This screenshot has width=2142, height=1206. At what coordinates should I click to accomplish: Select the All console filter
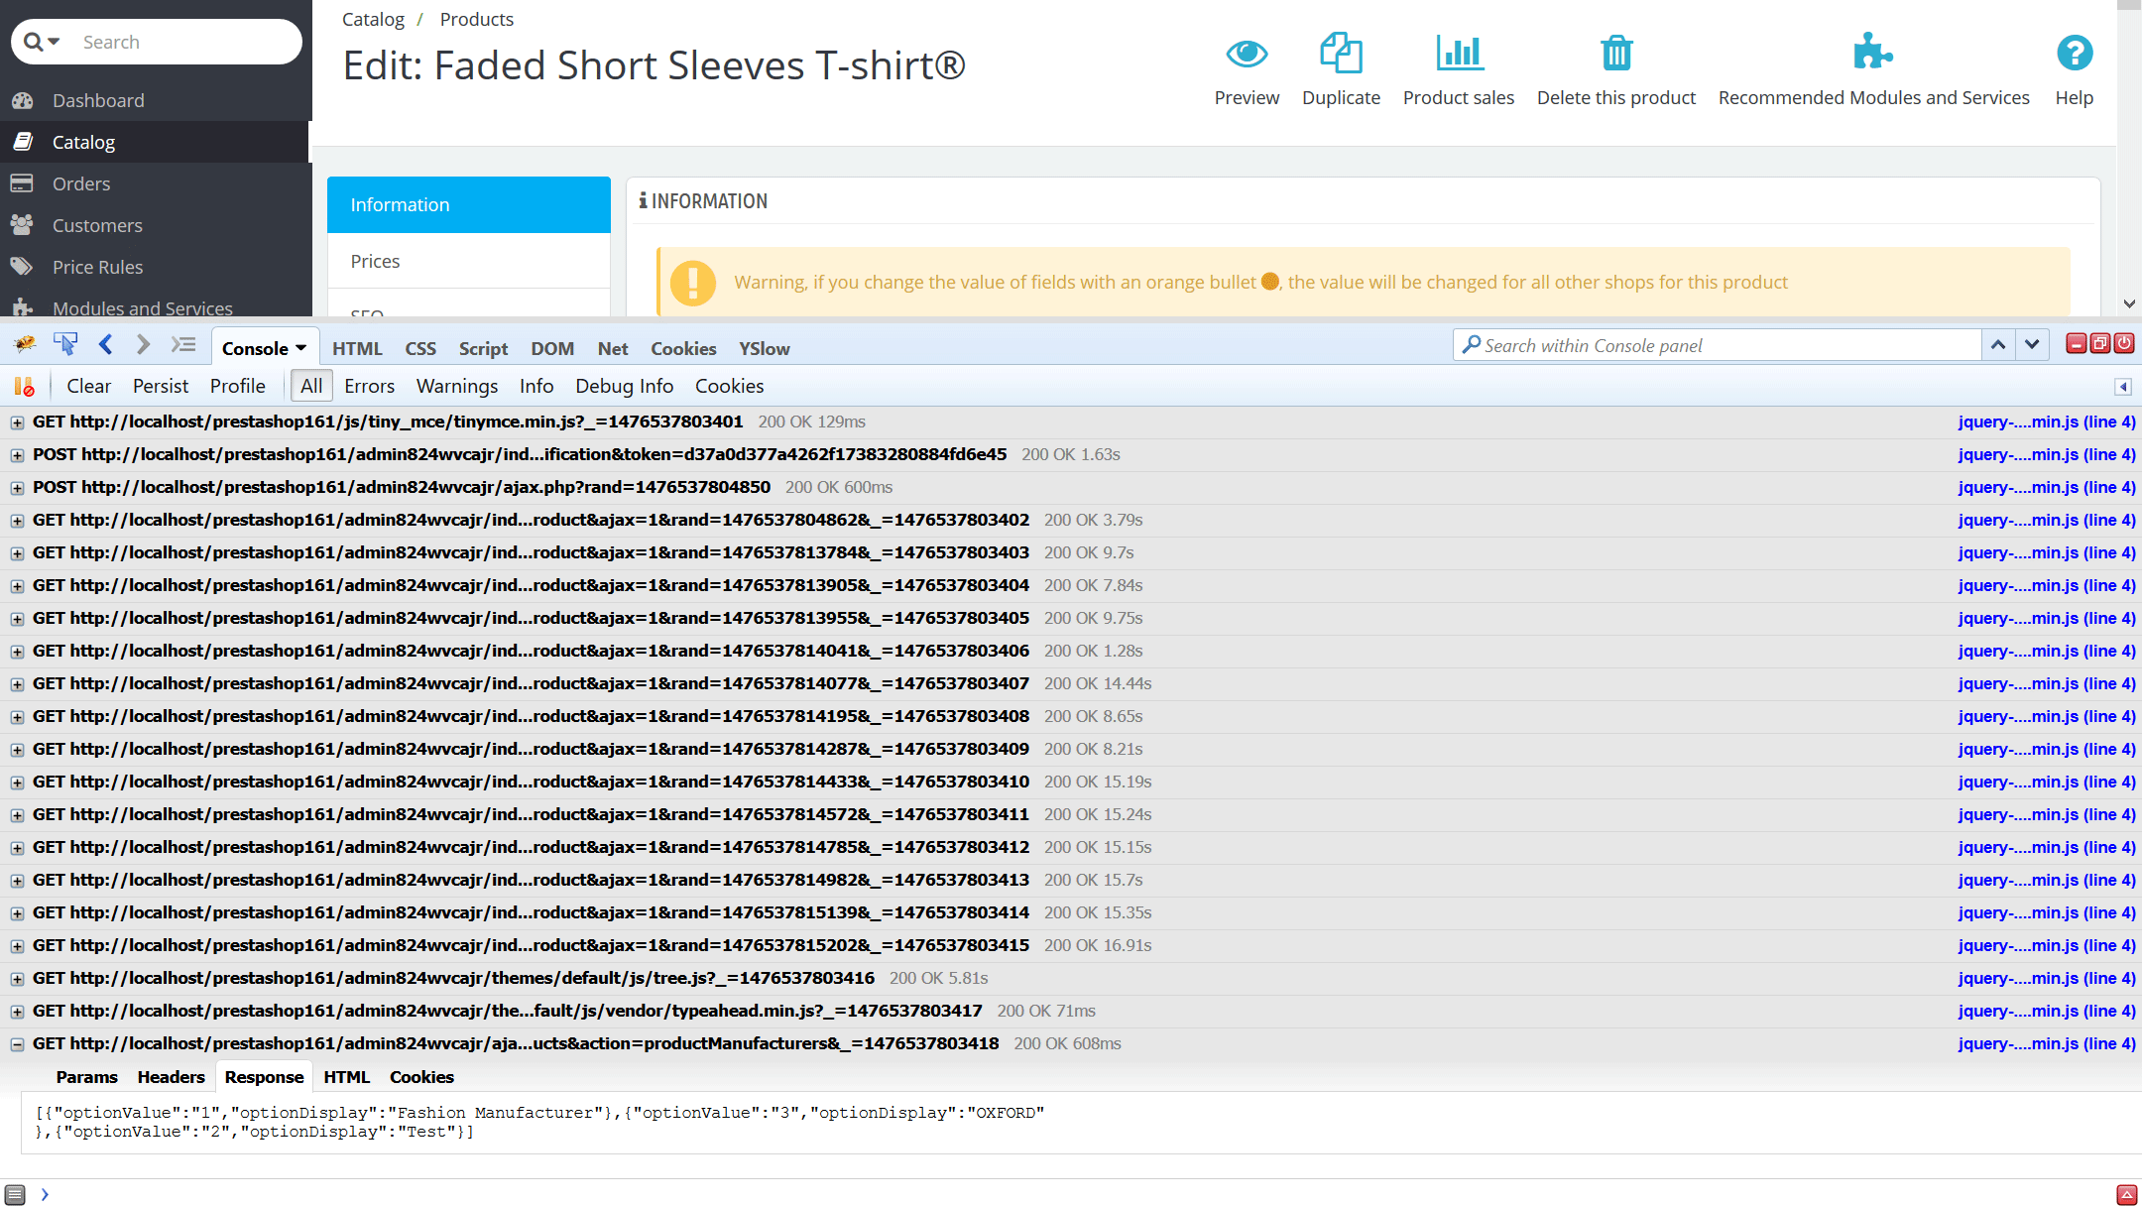(311, 386)
